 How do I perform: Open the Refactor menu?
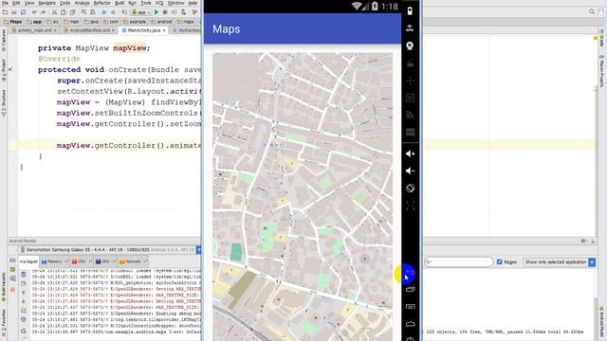(102, 3)
